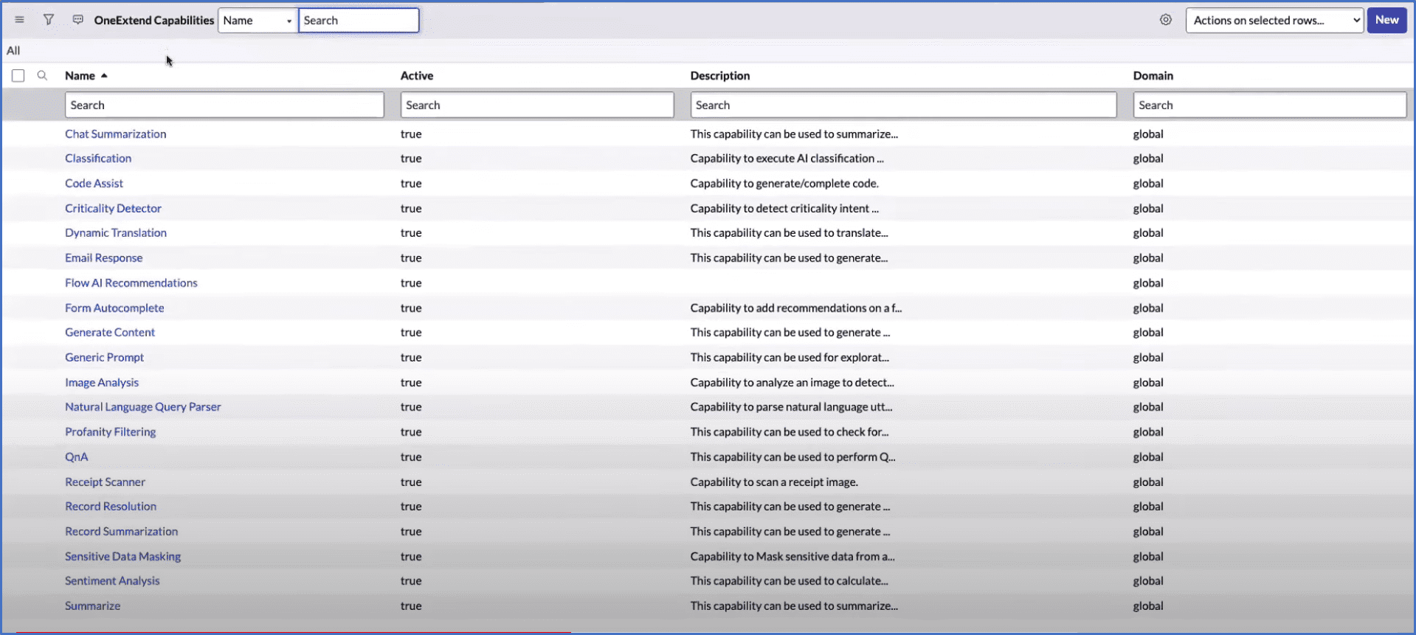Image resolution: width=1416 pixels, height=635 pixels.
Task: Click the New button
Action: click(1386, 20)
